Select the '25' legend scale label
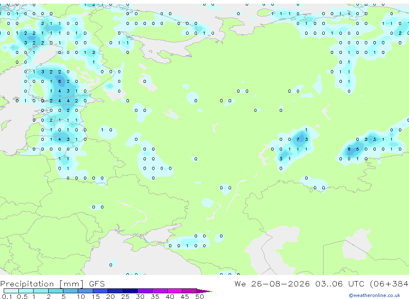Screen dimensions: 409x299 (126, 297)
